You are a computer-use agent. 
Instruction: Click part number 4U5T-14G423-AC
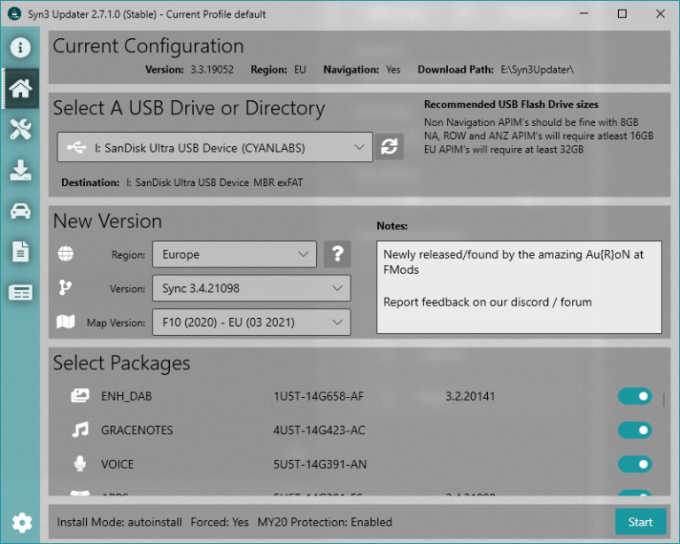click(x=319, y=430)
